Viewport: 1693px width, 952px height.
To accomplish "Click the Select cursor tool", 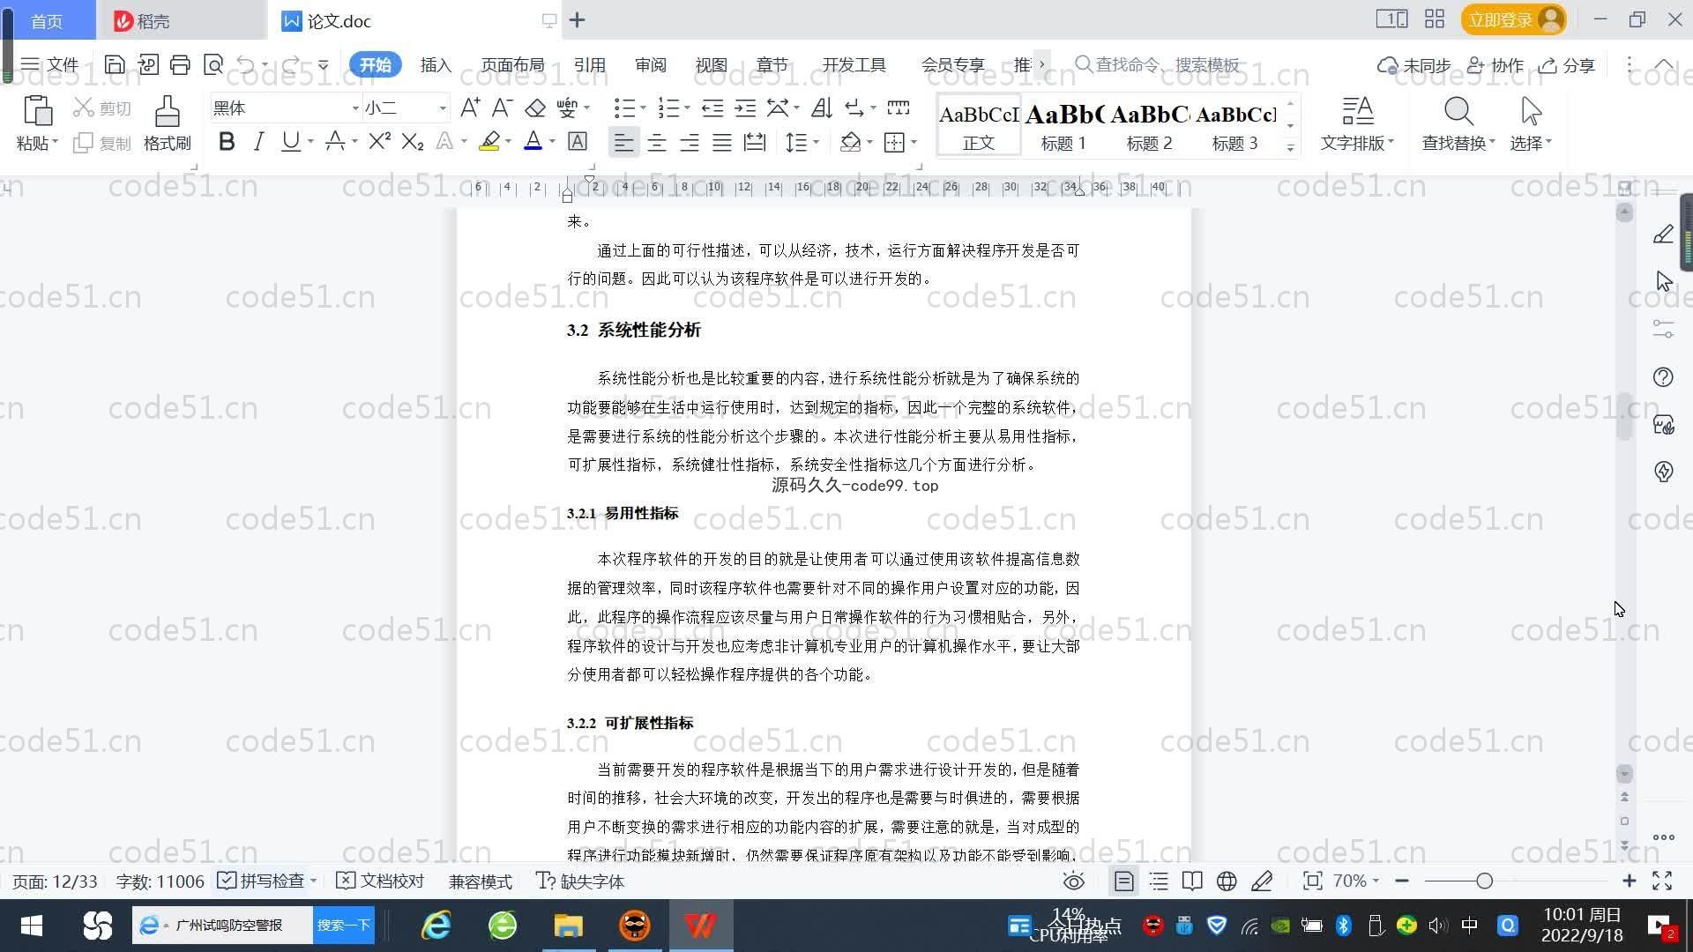I will (x=1531, y=112).
